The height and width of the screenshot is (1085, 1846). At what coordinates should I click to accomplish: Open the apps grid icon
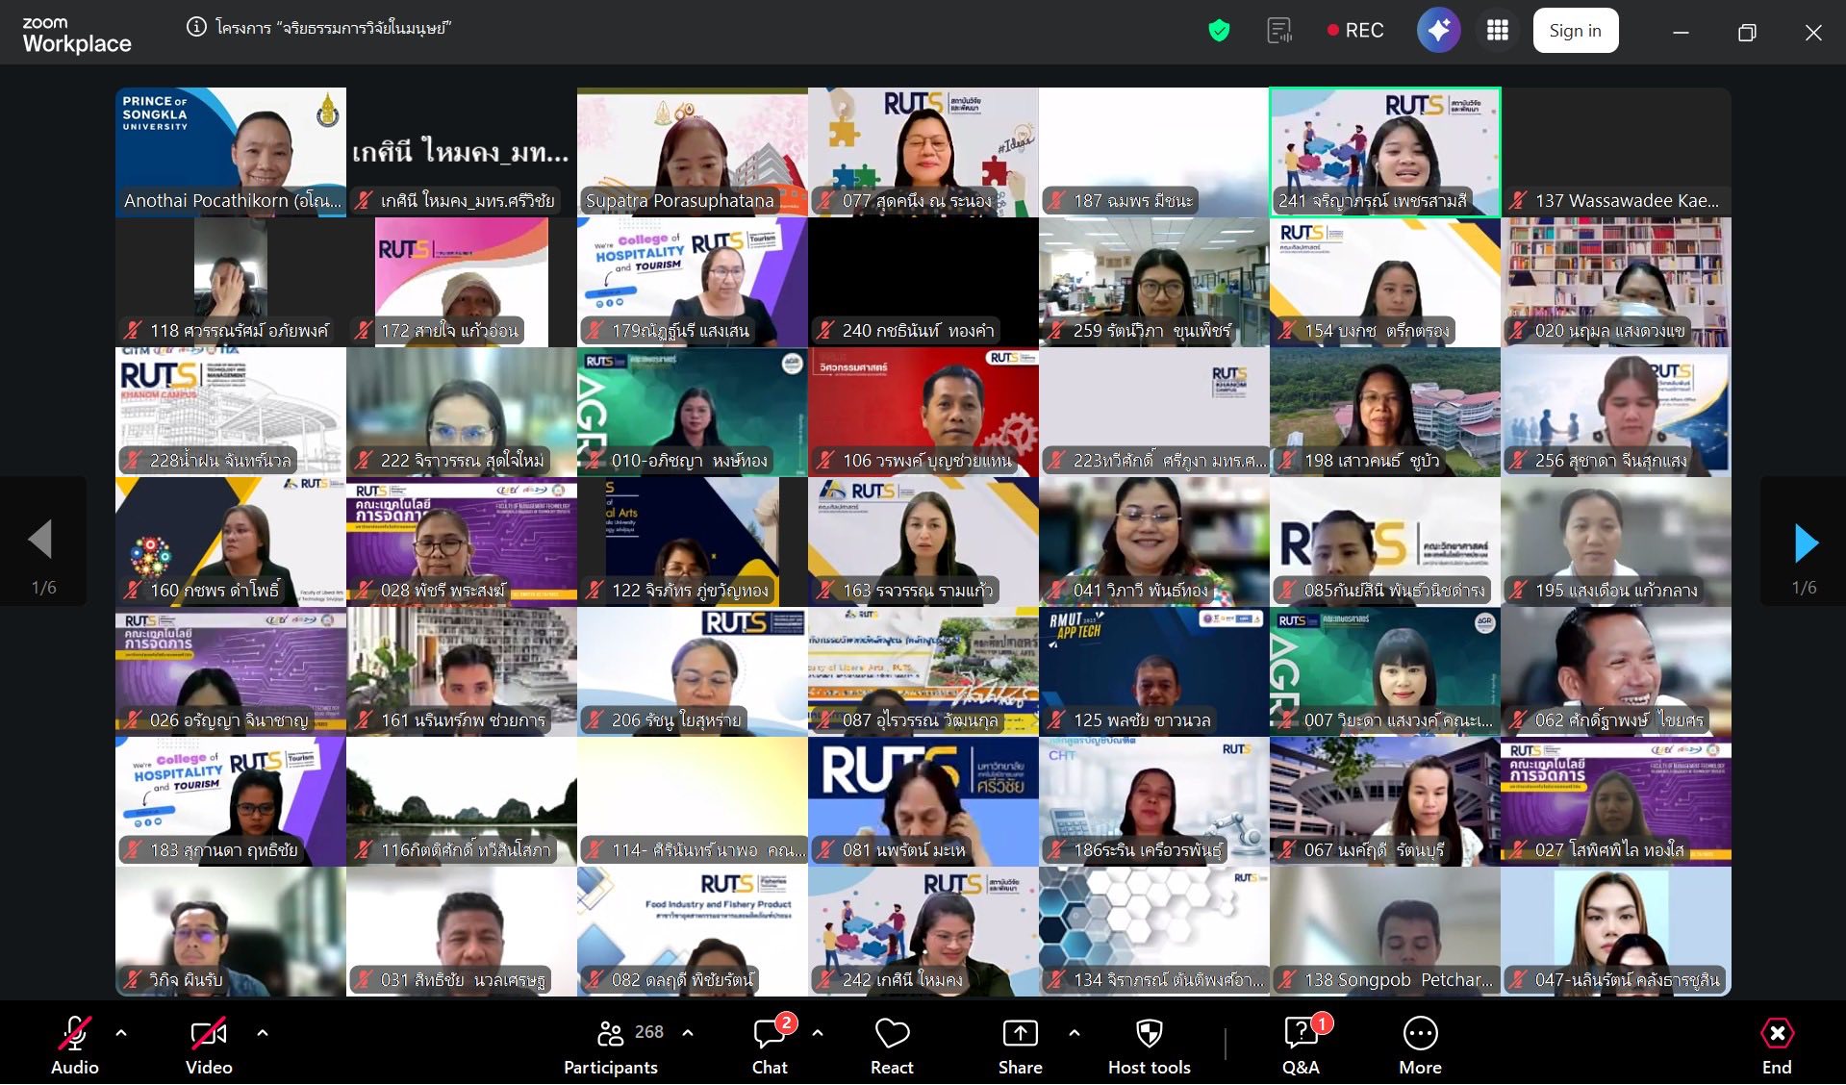(1498, 31)
